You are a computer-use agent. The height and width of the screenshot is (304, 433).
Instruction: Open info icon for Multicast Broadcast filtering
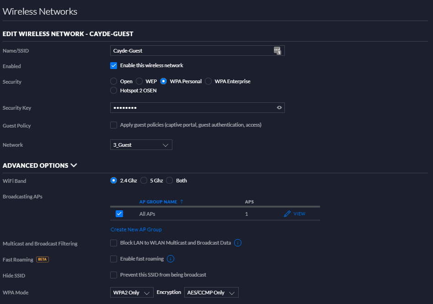point(237,243)
